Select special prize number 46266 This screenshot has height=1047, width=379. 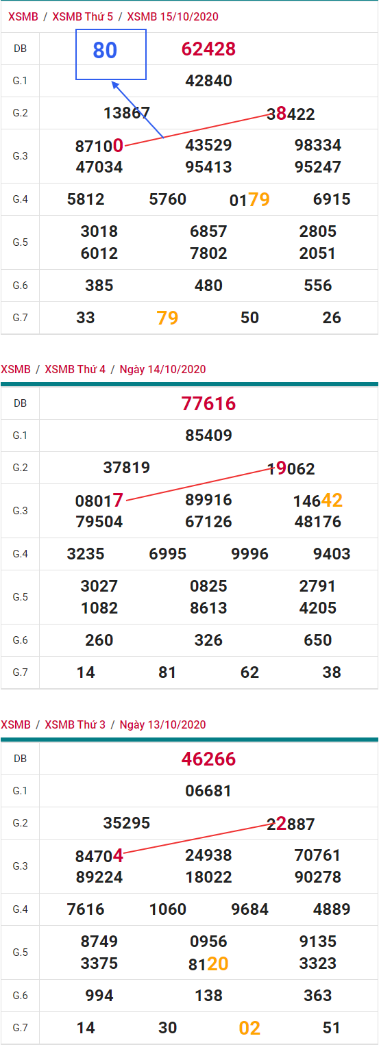(208, 759)
